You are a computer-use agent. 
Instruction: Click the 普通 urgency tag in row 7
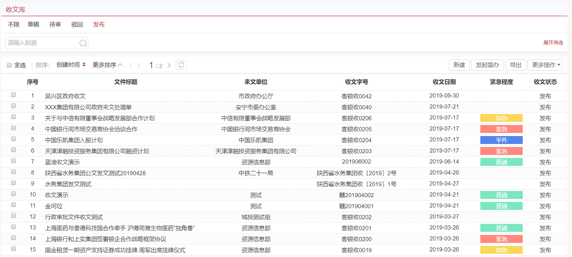click(x=501, y=162)
